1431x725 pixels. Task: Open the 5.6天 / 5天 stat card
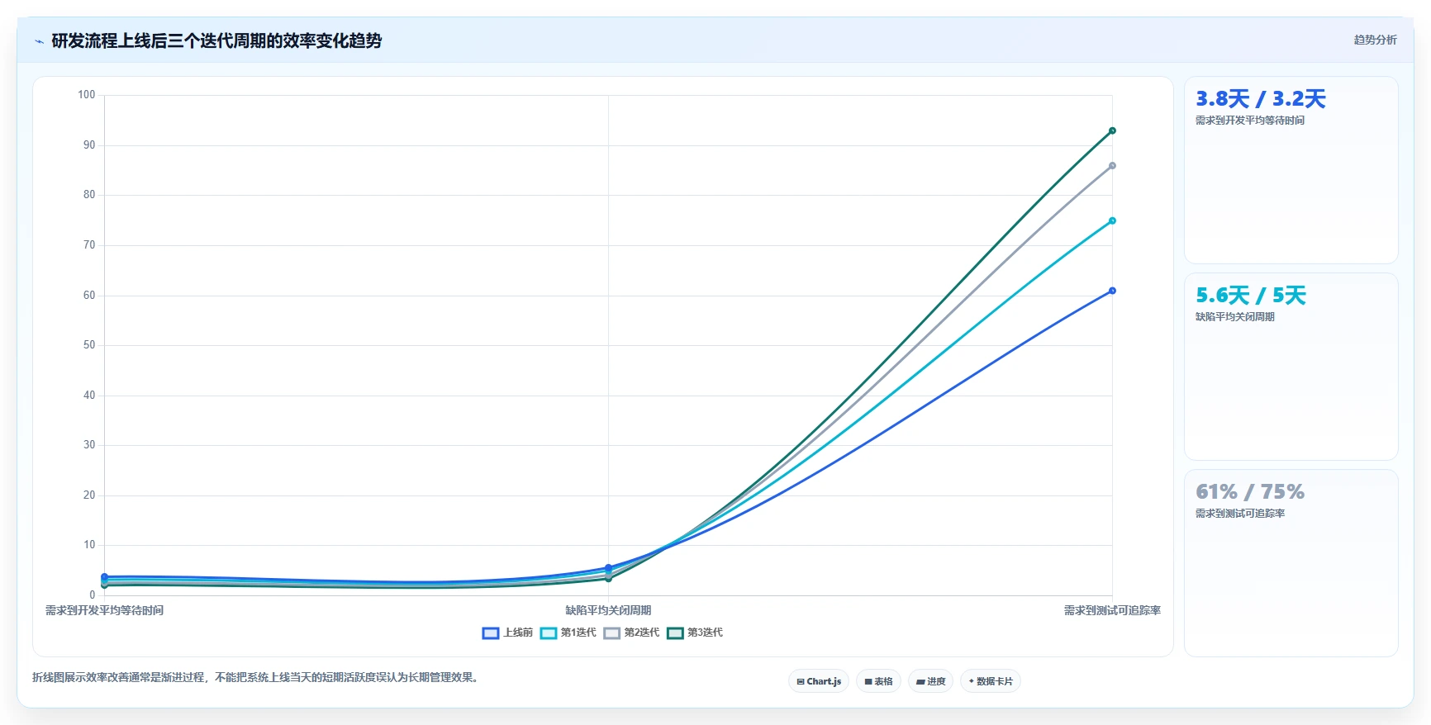pyautogui.click(x=1291, y=367)
